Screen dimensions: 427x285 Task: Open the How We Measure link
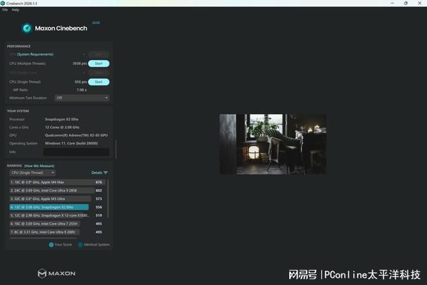click(x=39, y=166)
